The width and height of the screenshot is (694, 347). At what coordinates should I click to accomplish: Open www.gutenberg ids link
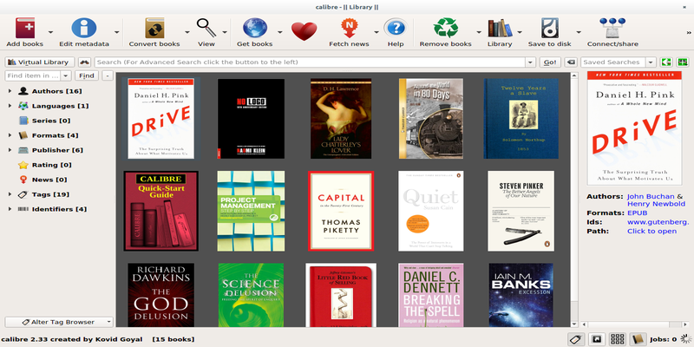coord(658,222)
